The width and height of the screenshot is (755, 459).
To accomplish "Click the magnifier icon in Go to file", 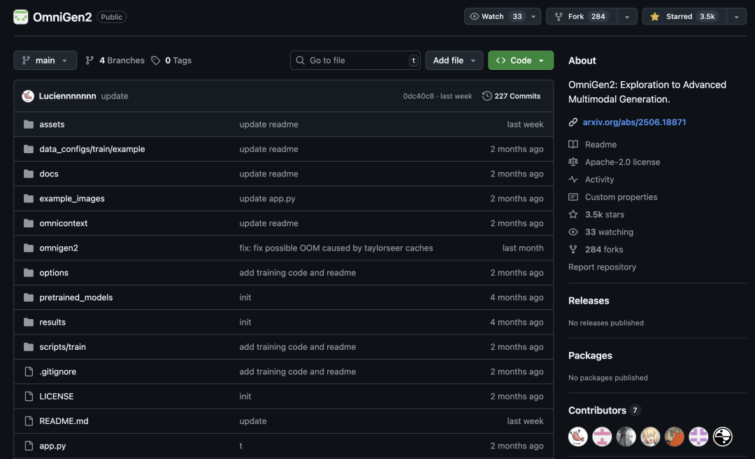I will tap(300, 60).
